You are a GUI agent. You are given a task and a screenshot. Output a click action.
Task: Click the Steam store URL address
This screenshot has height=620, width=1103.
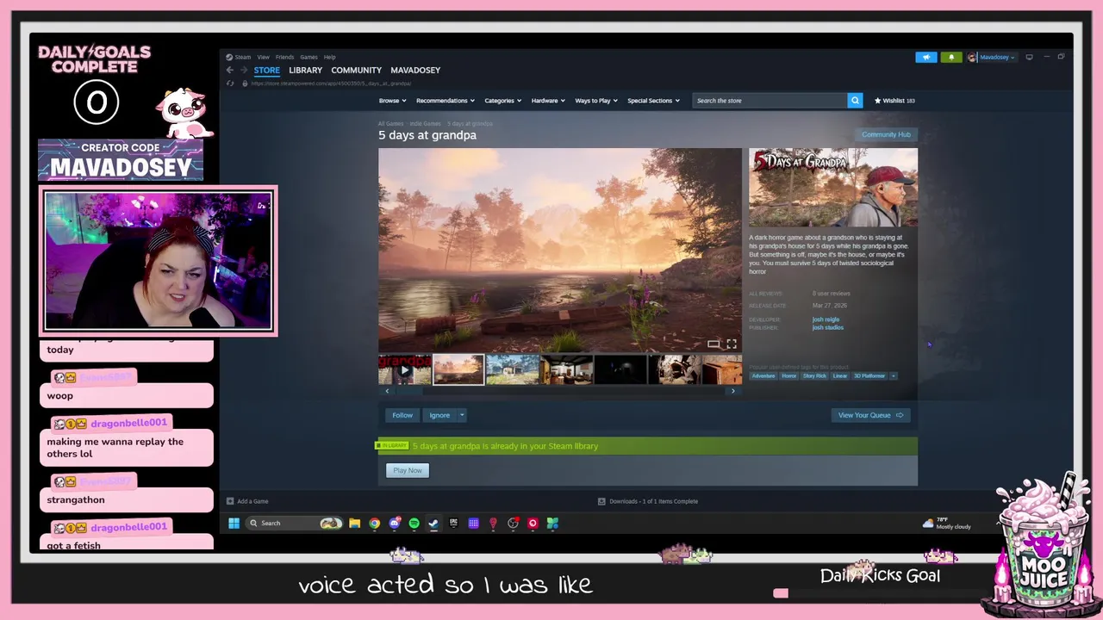331,84
